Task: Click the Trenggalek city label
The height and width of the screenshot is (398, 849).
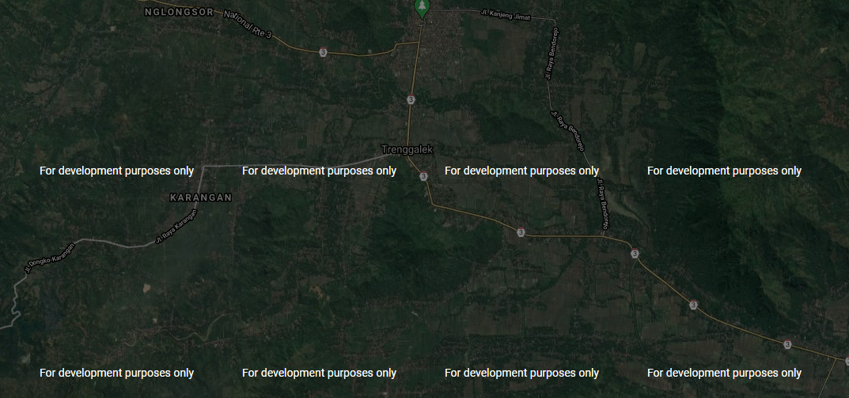Action: pos(407,149)
